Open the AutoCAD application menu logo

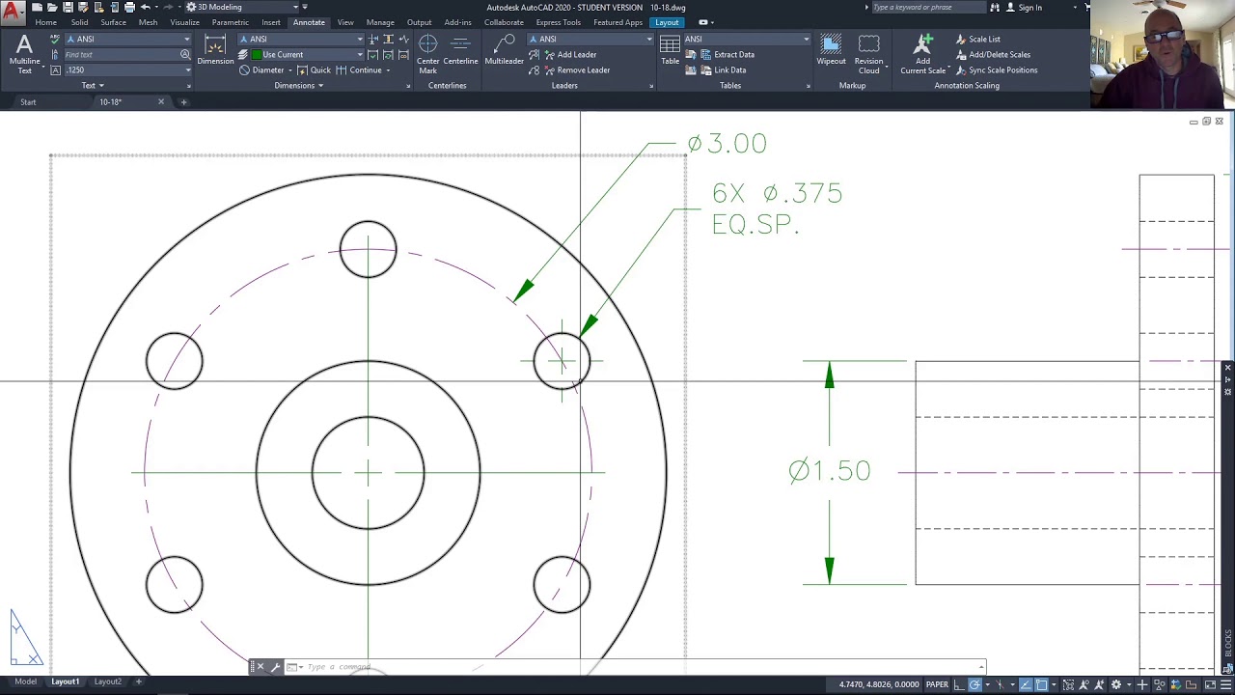[13, 14]
